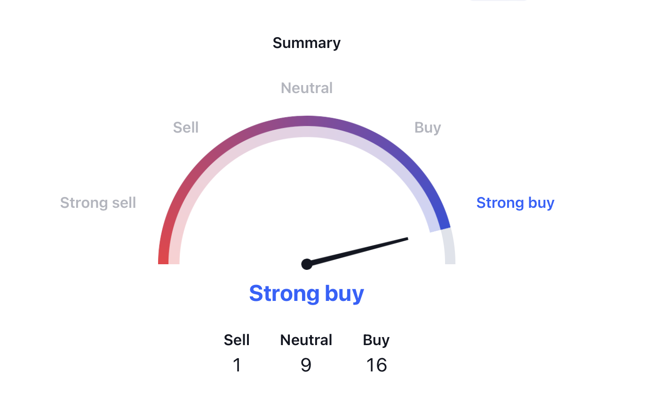
Task: Click the purple top of the gauge arc
Action: (x=307, y=121)
